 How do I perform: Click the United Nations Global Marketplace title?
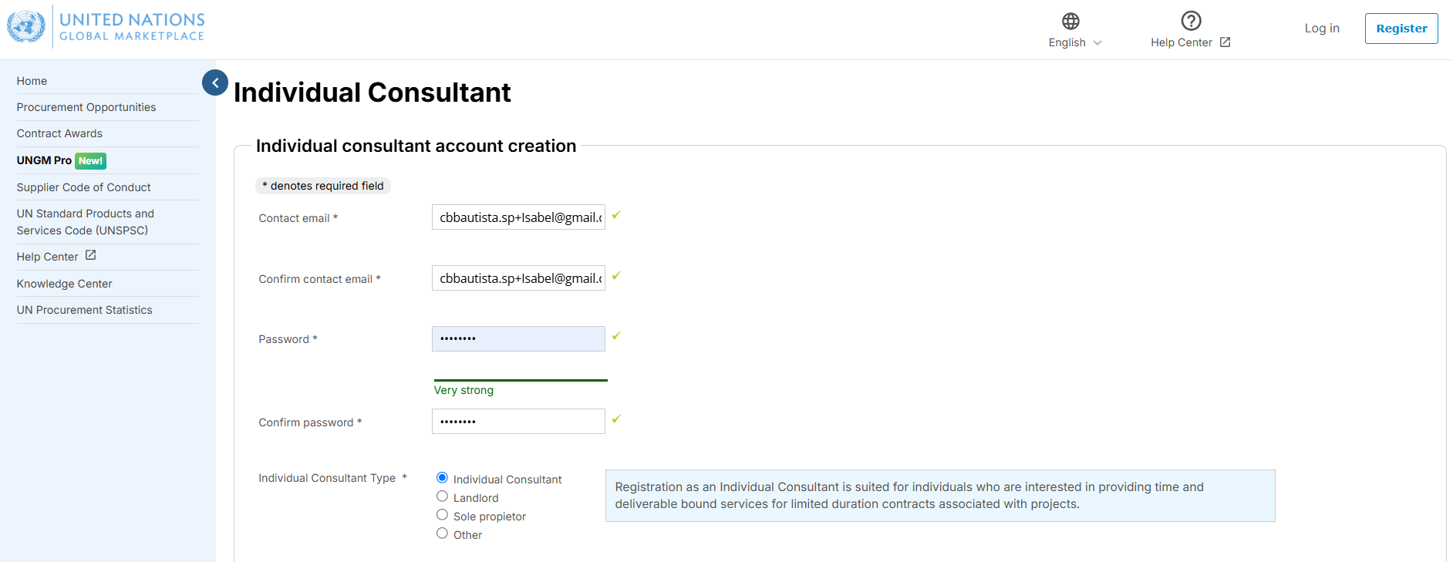tap(132, 26)
